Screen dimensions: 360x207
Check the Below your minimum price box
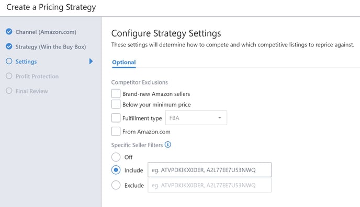tap(116, 104)
